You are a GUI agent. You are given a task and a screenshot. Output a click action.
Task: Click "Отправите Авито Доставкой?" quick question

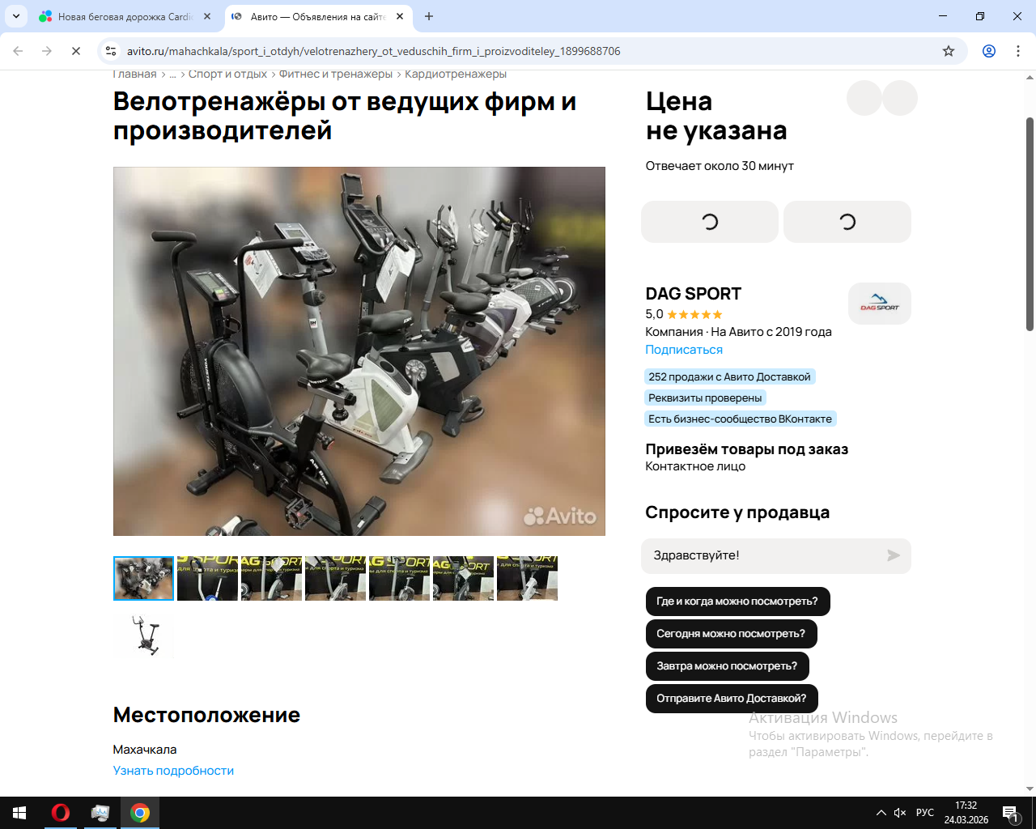pyautogui.click(x=731, y=699)
